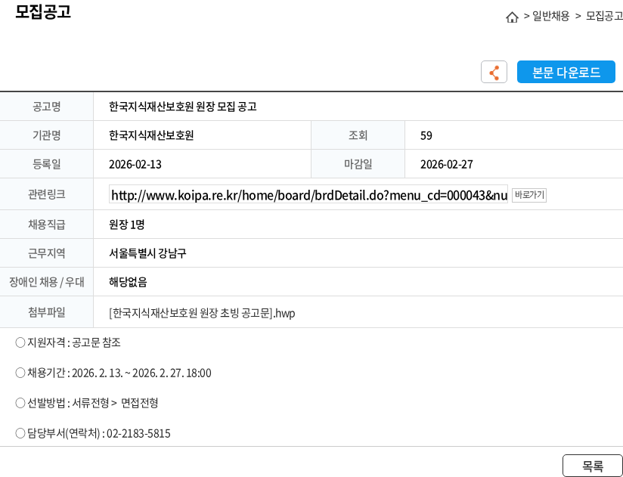Screen dimensions: 623x477
Task: Click the 등록일 row label
Action: click(x=46, y=164)
